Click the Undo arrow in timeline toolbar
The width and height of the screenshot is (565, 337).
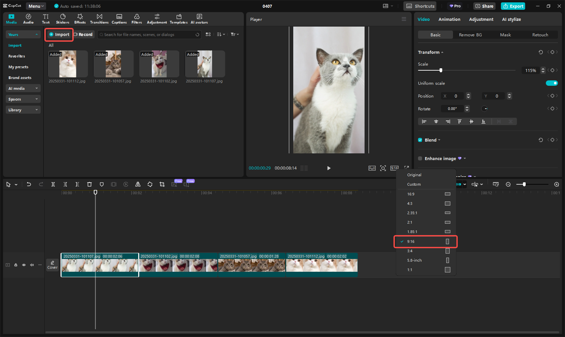coord(29,184)
